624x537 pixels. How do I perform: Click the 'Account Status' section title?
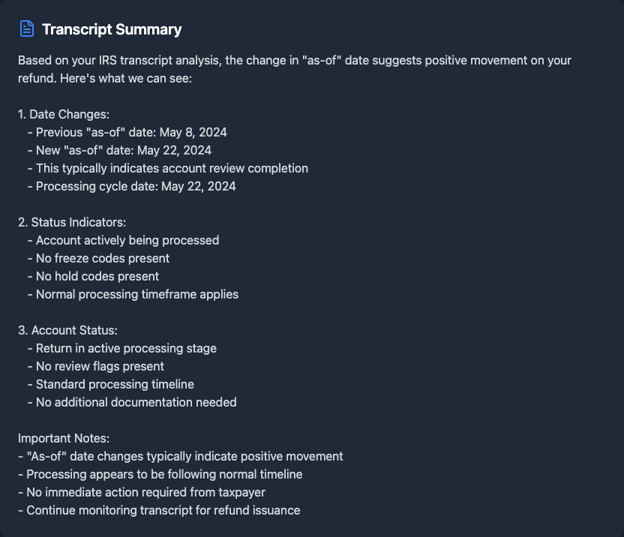click(67, 330)
